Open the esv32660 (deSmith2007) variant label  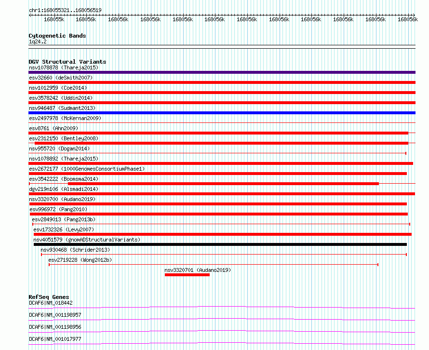61,78
